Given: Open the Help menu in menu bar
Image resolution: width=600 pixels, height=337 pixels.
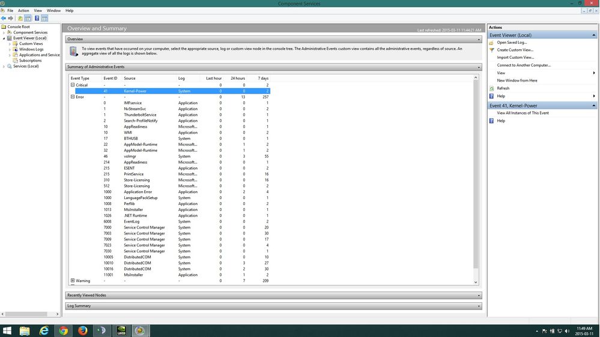Looking at the screenshot, I should [x=69, y=11].
